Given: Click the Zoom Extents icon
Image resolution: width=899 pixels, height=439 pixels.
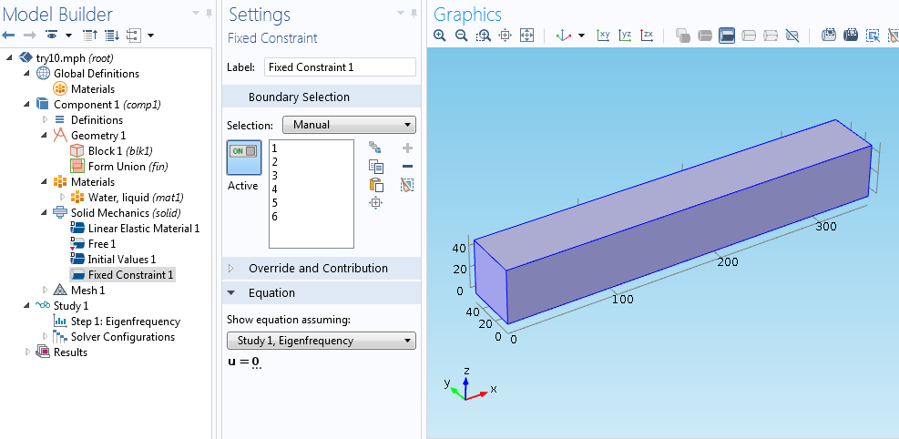Looking at the screenshot, I should [x=526, y=36].
